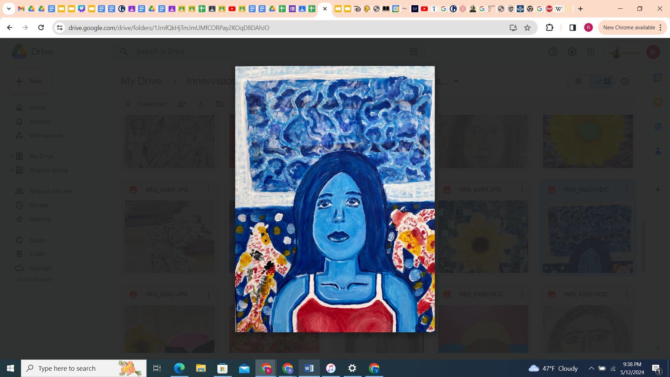Clear selection with the X icon

[x=128, y=104]
